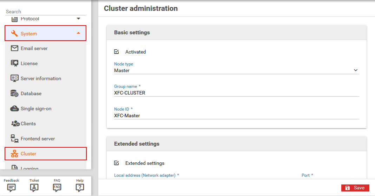
Task: Uncheck the Activated checkbox
Action: pos(117,52)
